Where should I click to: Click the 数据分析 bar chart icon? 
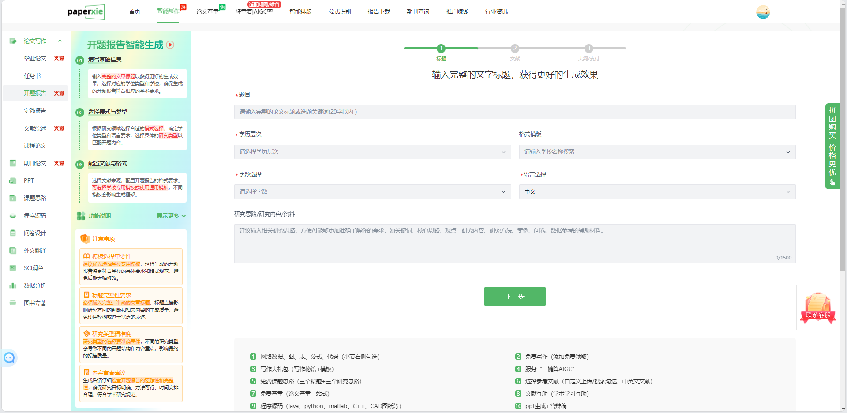point(13,286)
